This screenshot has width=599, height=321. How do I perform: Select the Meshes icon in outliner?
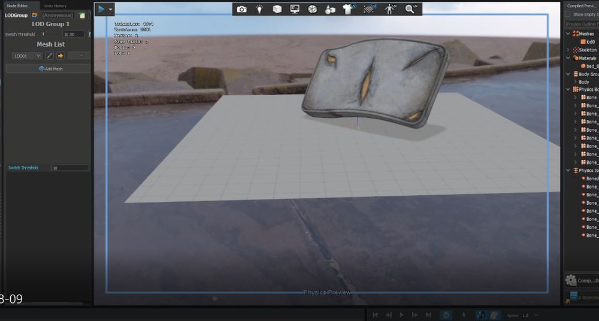point(576,34)
